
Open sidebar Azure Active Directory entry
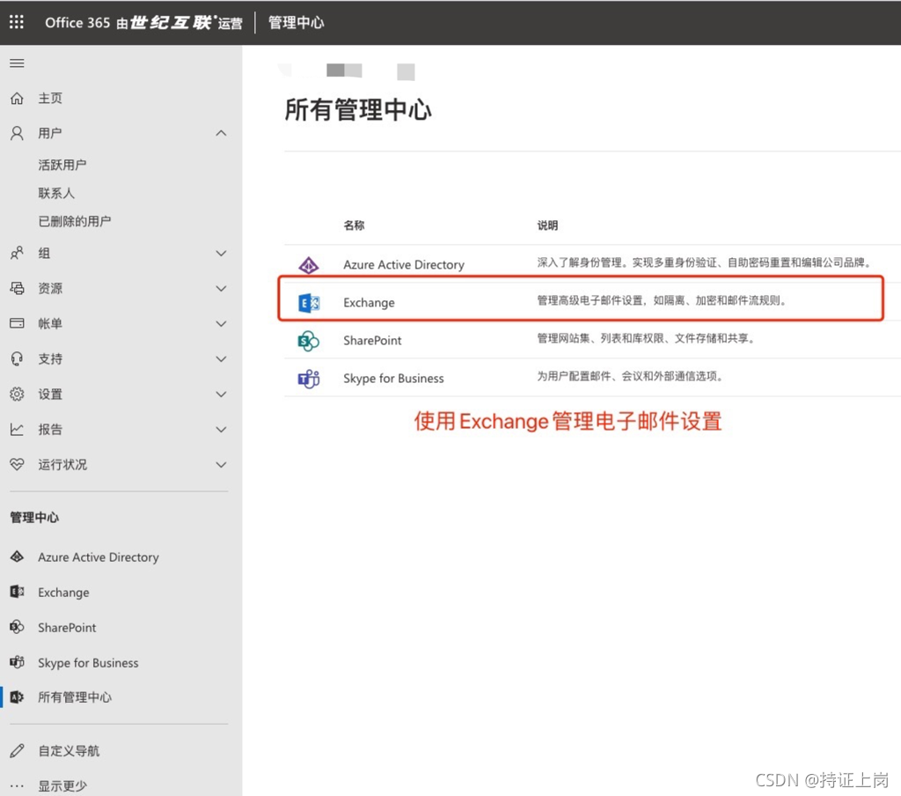99,556
